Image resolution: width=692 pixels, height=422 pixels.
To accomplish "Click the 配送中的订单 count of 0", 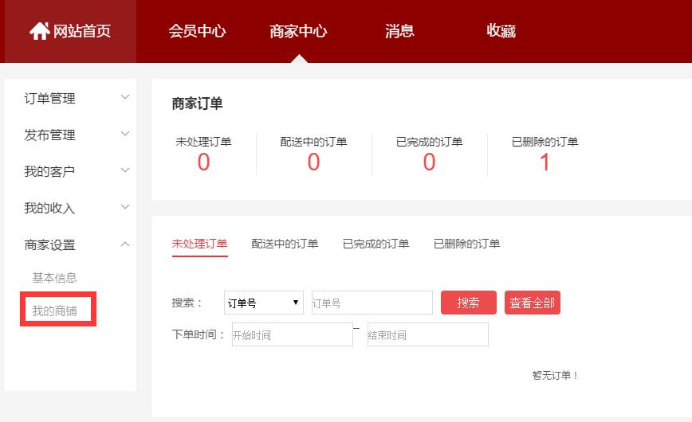I will click(314, 162).
